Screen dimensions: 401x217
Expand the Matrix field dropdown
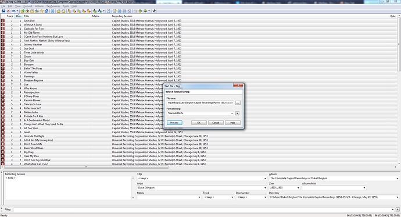199,197
